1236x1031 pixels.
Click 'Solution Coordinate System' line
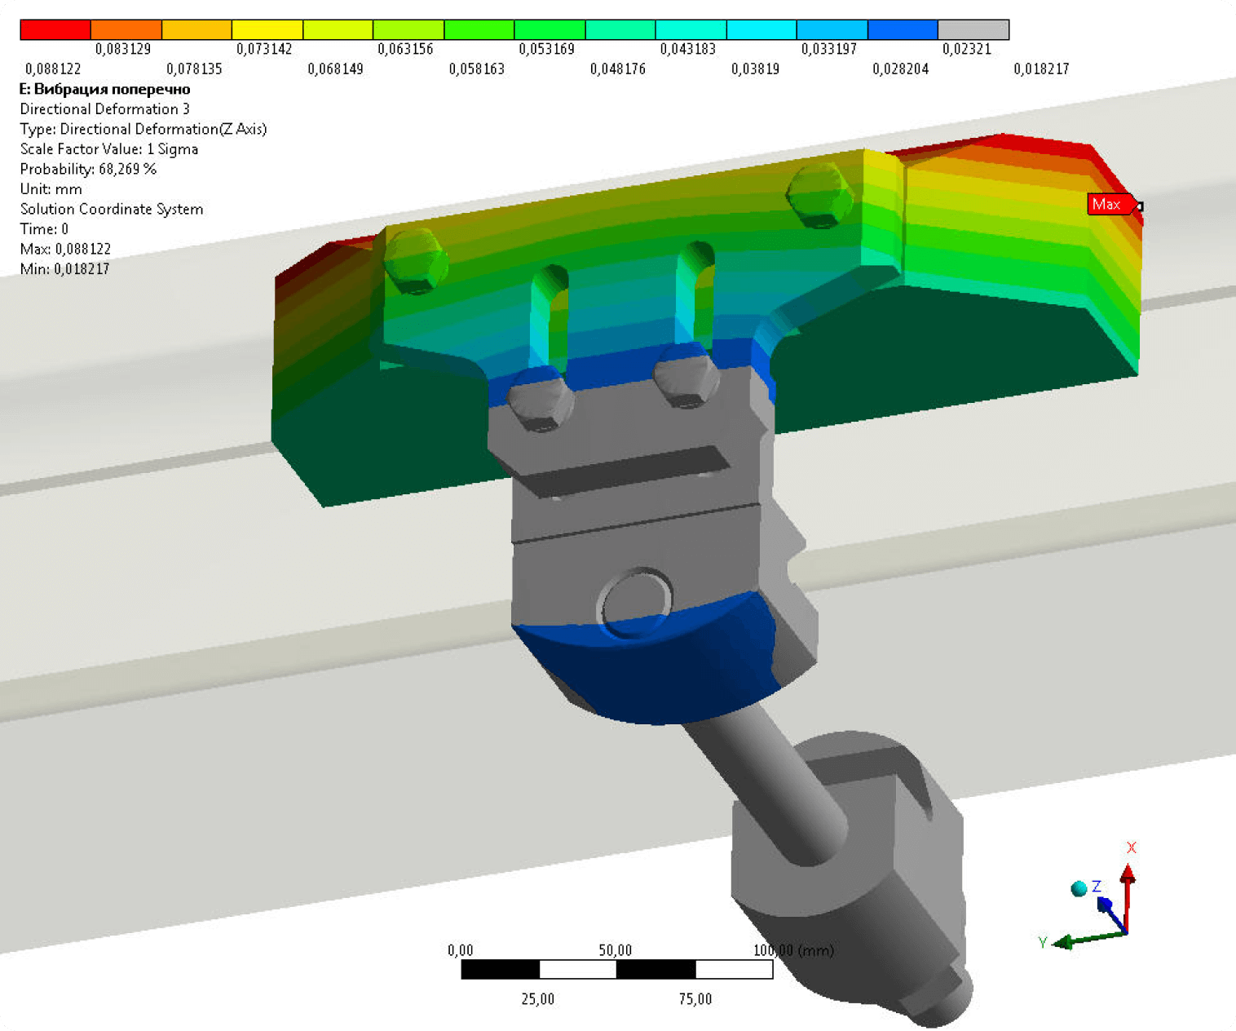[x=111, y=209]
